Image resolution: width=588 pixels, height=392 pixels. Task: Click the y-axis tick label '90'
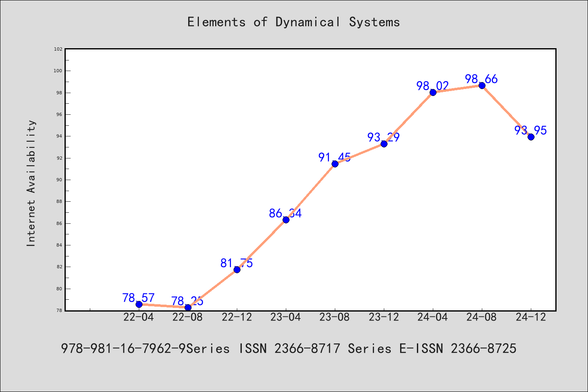click(60, 180)
